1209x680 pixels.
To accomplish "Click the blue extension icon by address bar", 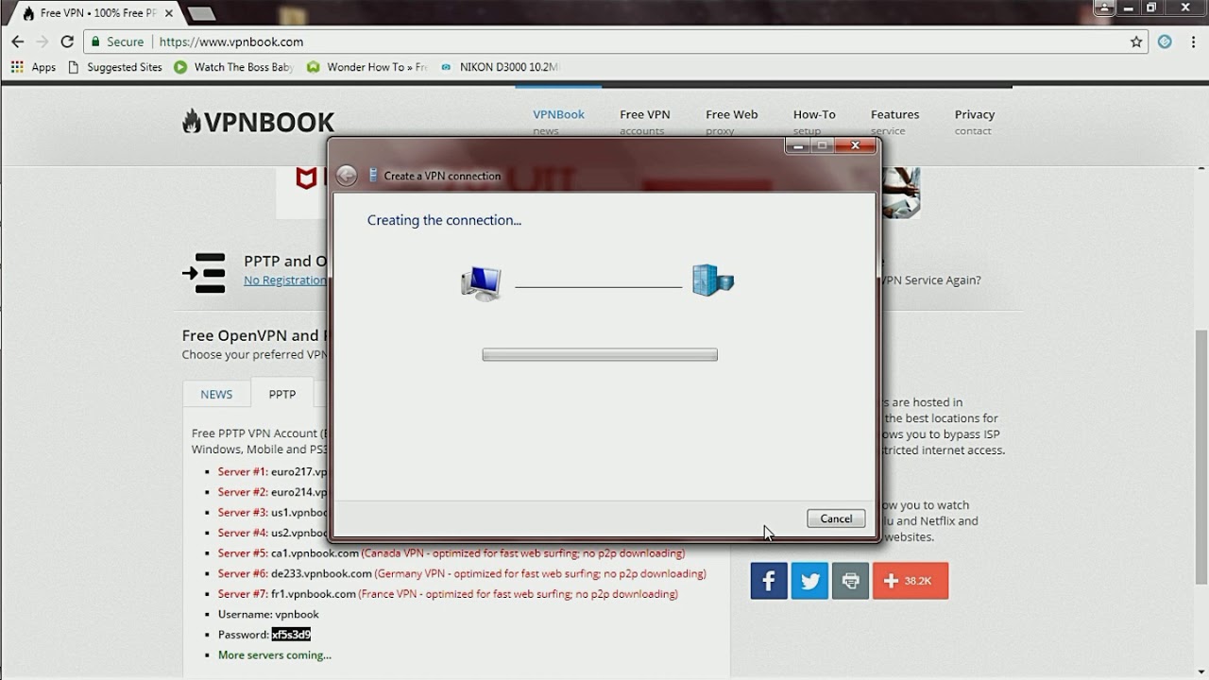I will click(1165, 42).
